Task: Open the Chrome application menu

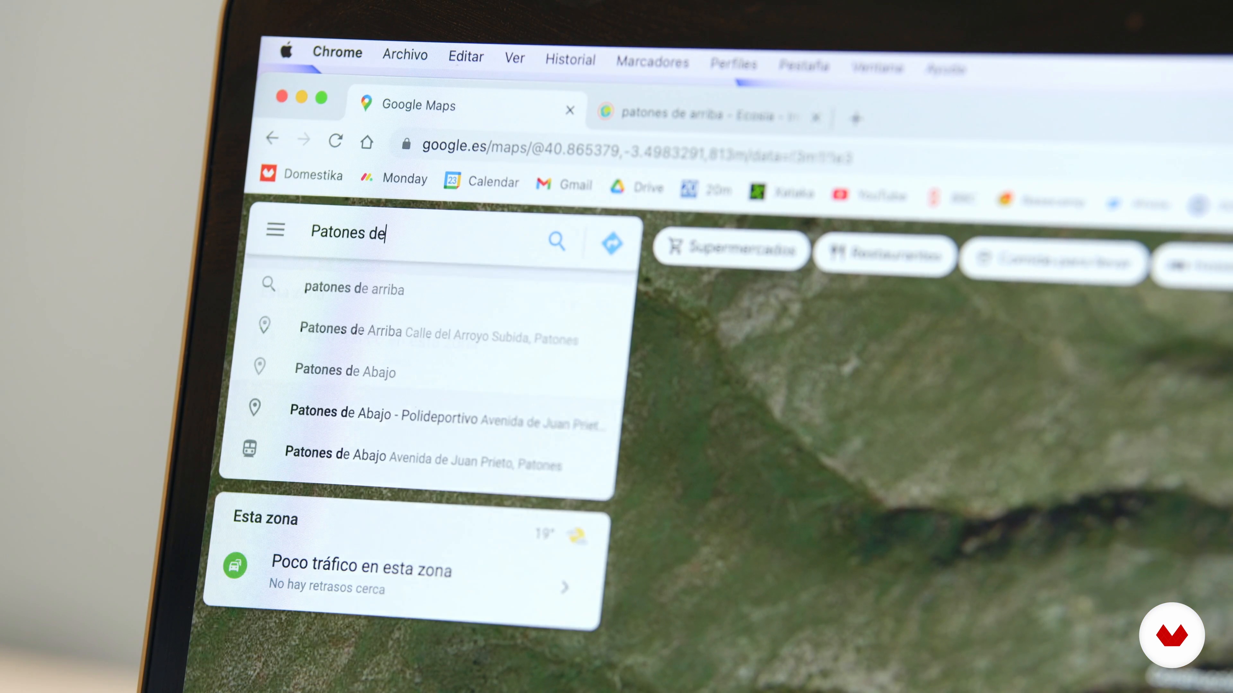Action: pos(337,52)
